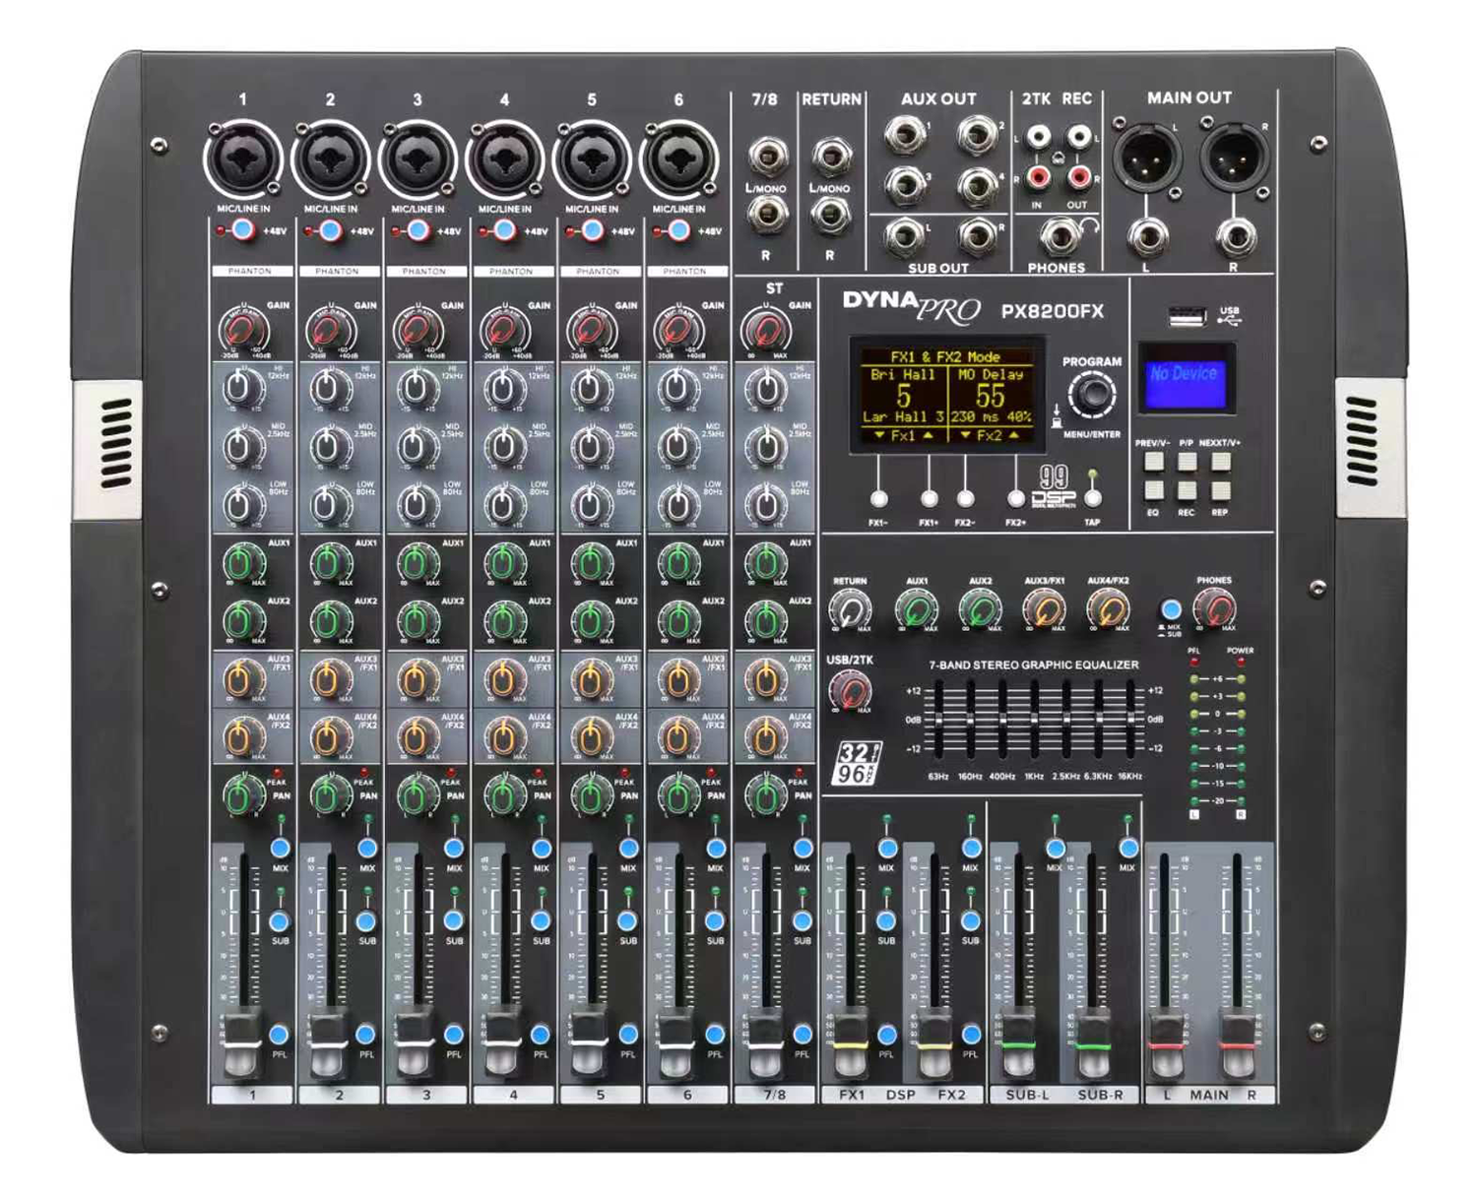Click the FX1 DSP fader with yellow stripe
The height and width of the screenshot is (1201, 1477).
849,1044
